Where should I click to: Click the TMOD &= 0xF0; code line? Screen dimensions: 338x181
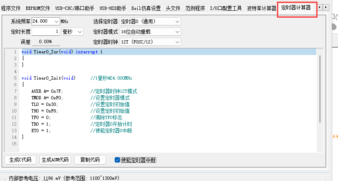coord(47,98)
